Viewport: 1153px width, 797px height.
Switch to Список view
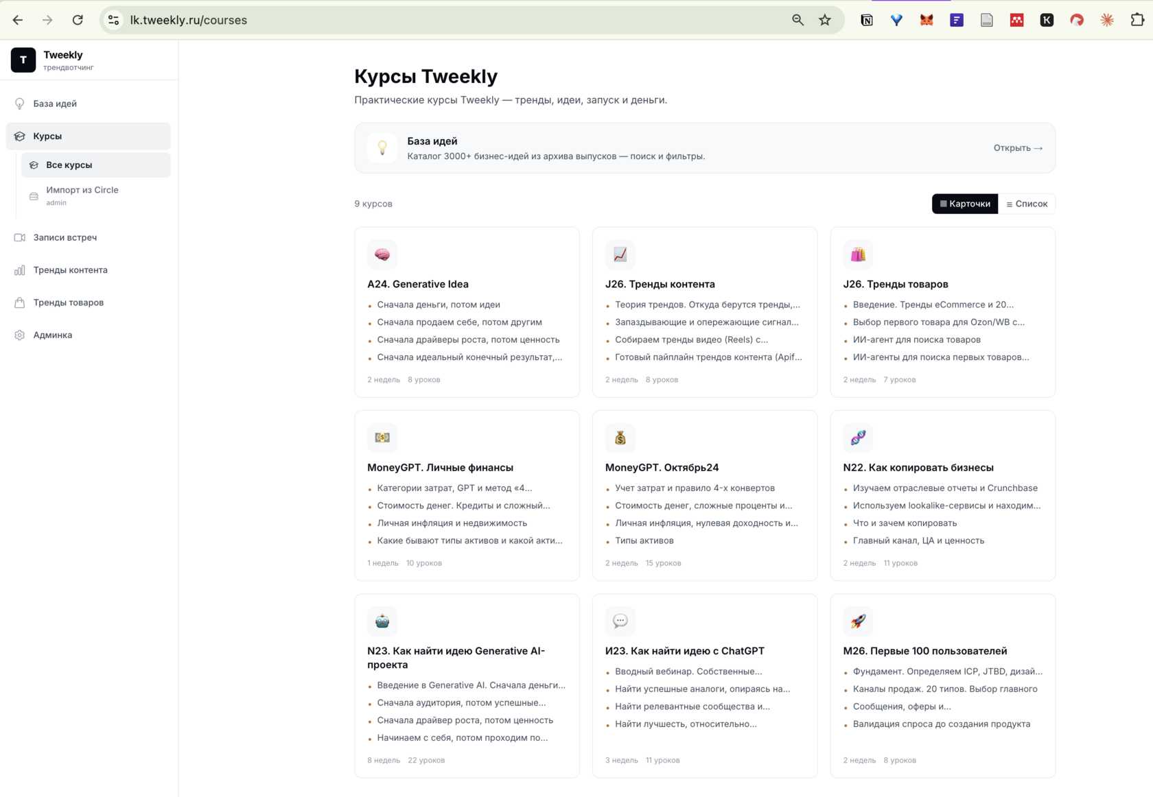1027,204
